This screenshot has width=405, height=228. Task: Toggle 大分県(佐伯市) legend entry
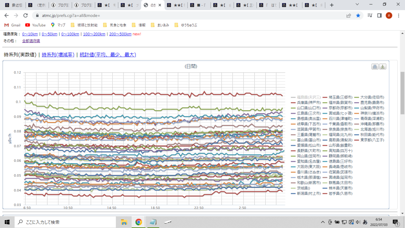tap(370, 97)
